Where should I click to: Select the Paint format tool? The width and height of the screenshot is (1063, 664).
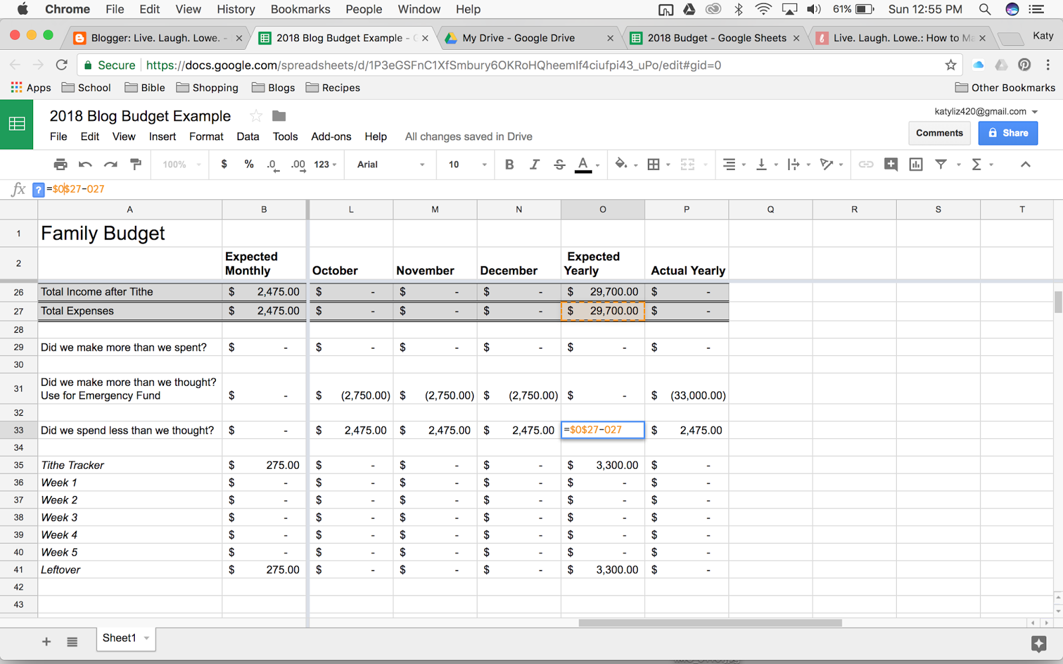click(136, 164)
